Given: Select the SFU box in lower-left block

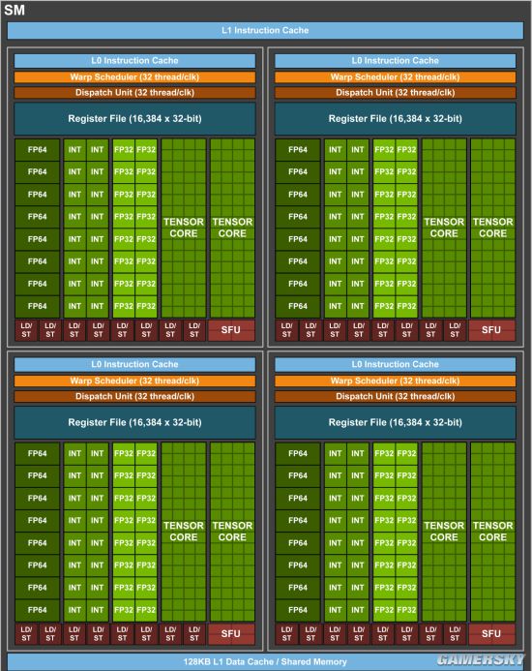Looking at the screenshot, I should click(x=231, y=634).
